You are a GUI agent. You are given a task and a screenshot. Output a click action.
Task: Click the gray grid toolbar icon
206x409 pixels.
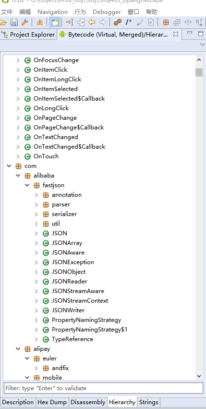[177, 23]
